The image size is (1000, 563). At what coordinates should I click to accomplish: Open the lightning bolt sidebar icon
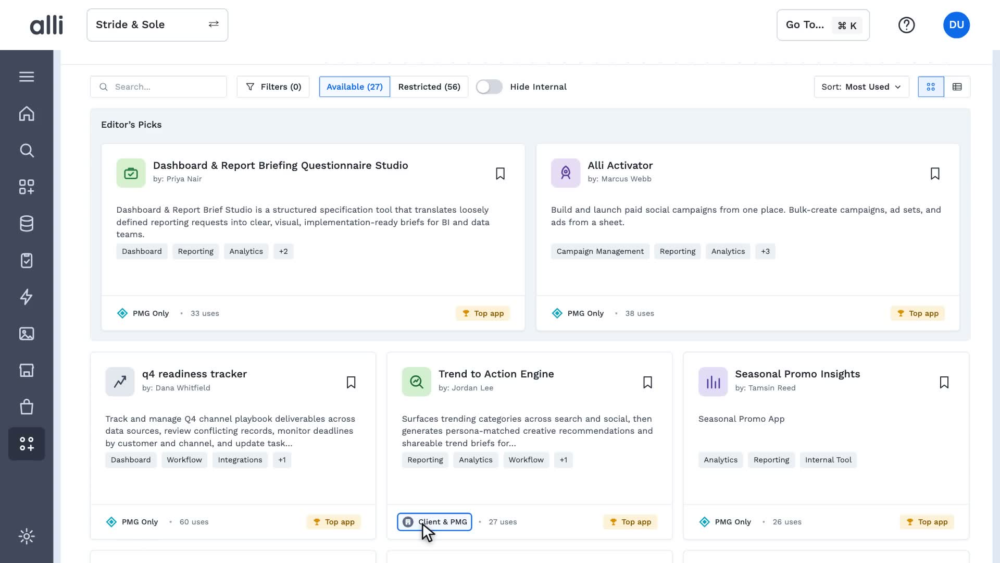[27, 297]
